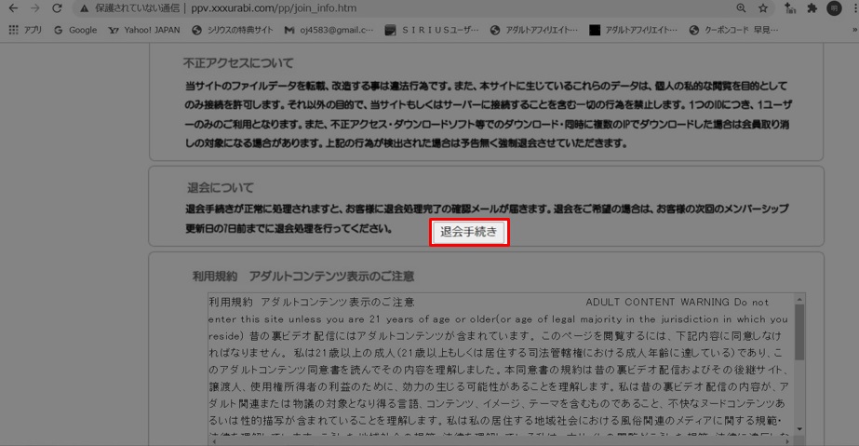Viewport: 859px width, 446px height.
Task: Click the terms box horizontal scrollbar
Action: (501, 441)
